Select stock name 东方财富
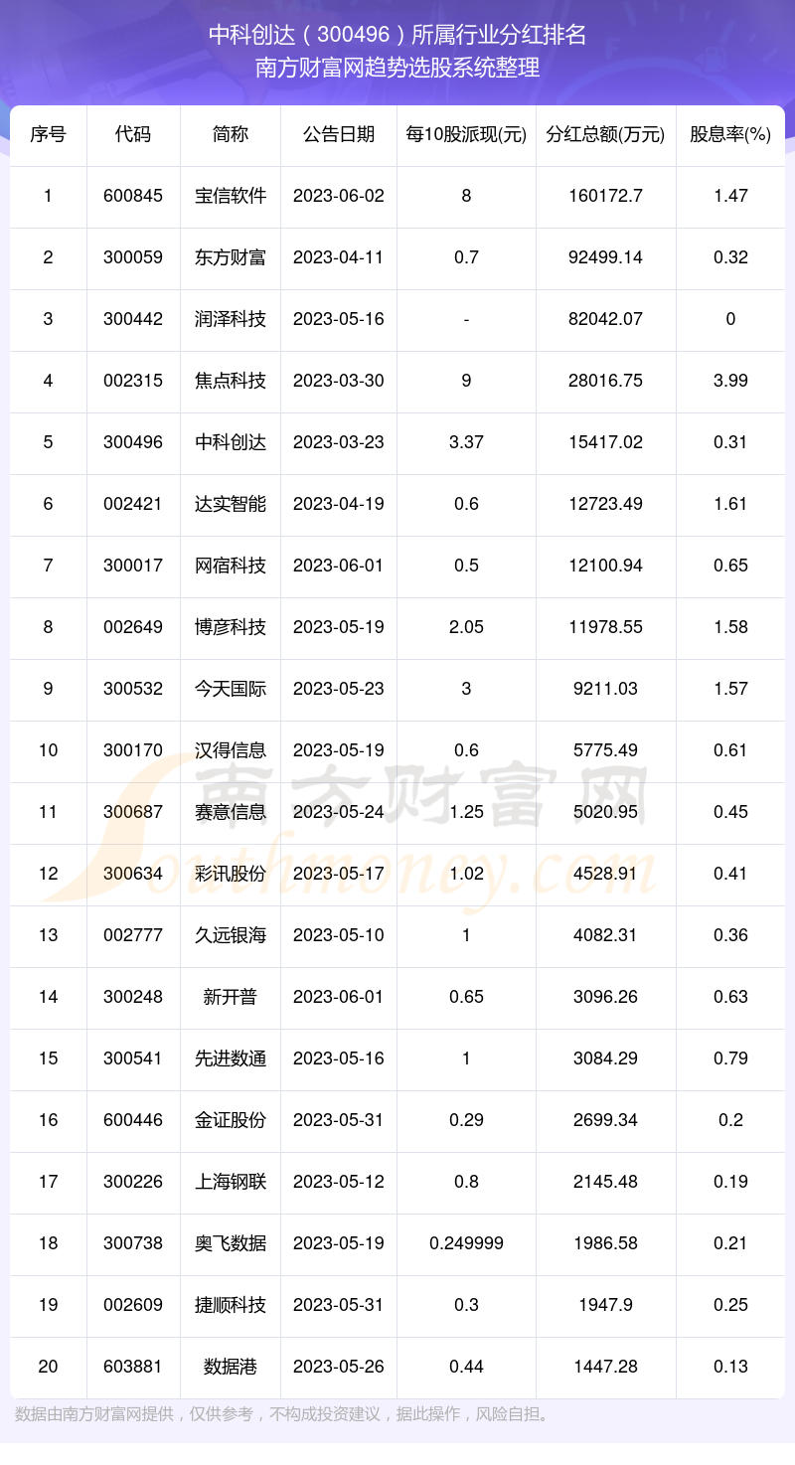 231,257
